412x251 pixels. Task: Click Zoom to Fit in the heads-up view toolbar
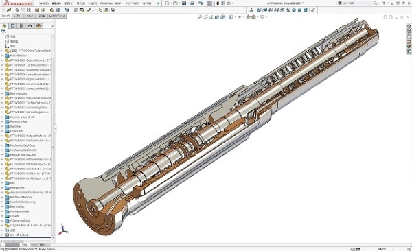coord(200,17)
